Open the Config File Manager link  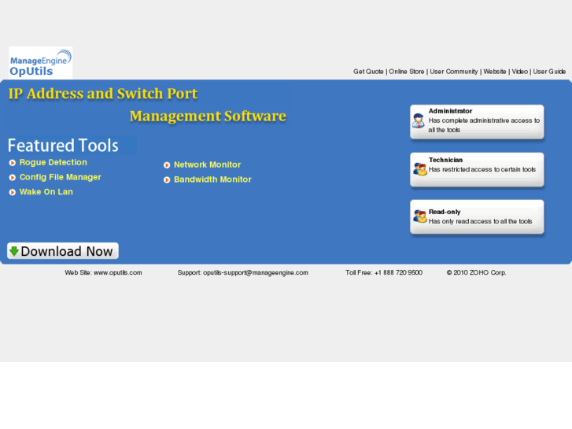click(61, 177)
